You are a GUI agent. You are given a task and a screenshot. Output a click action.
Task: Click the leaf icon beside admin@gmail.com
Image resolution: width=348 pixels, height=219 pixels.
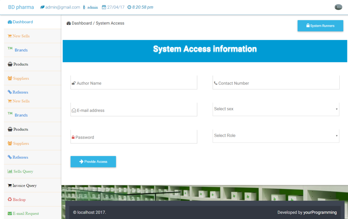(42, 7)
